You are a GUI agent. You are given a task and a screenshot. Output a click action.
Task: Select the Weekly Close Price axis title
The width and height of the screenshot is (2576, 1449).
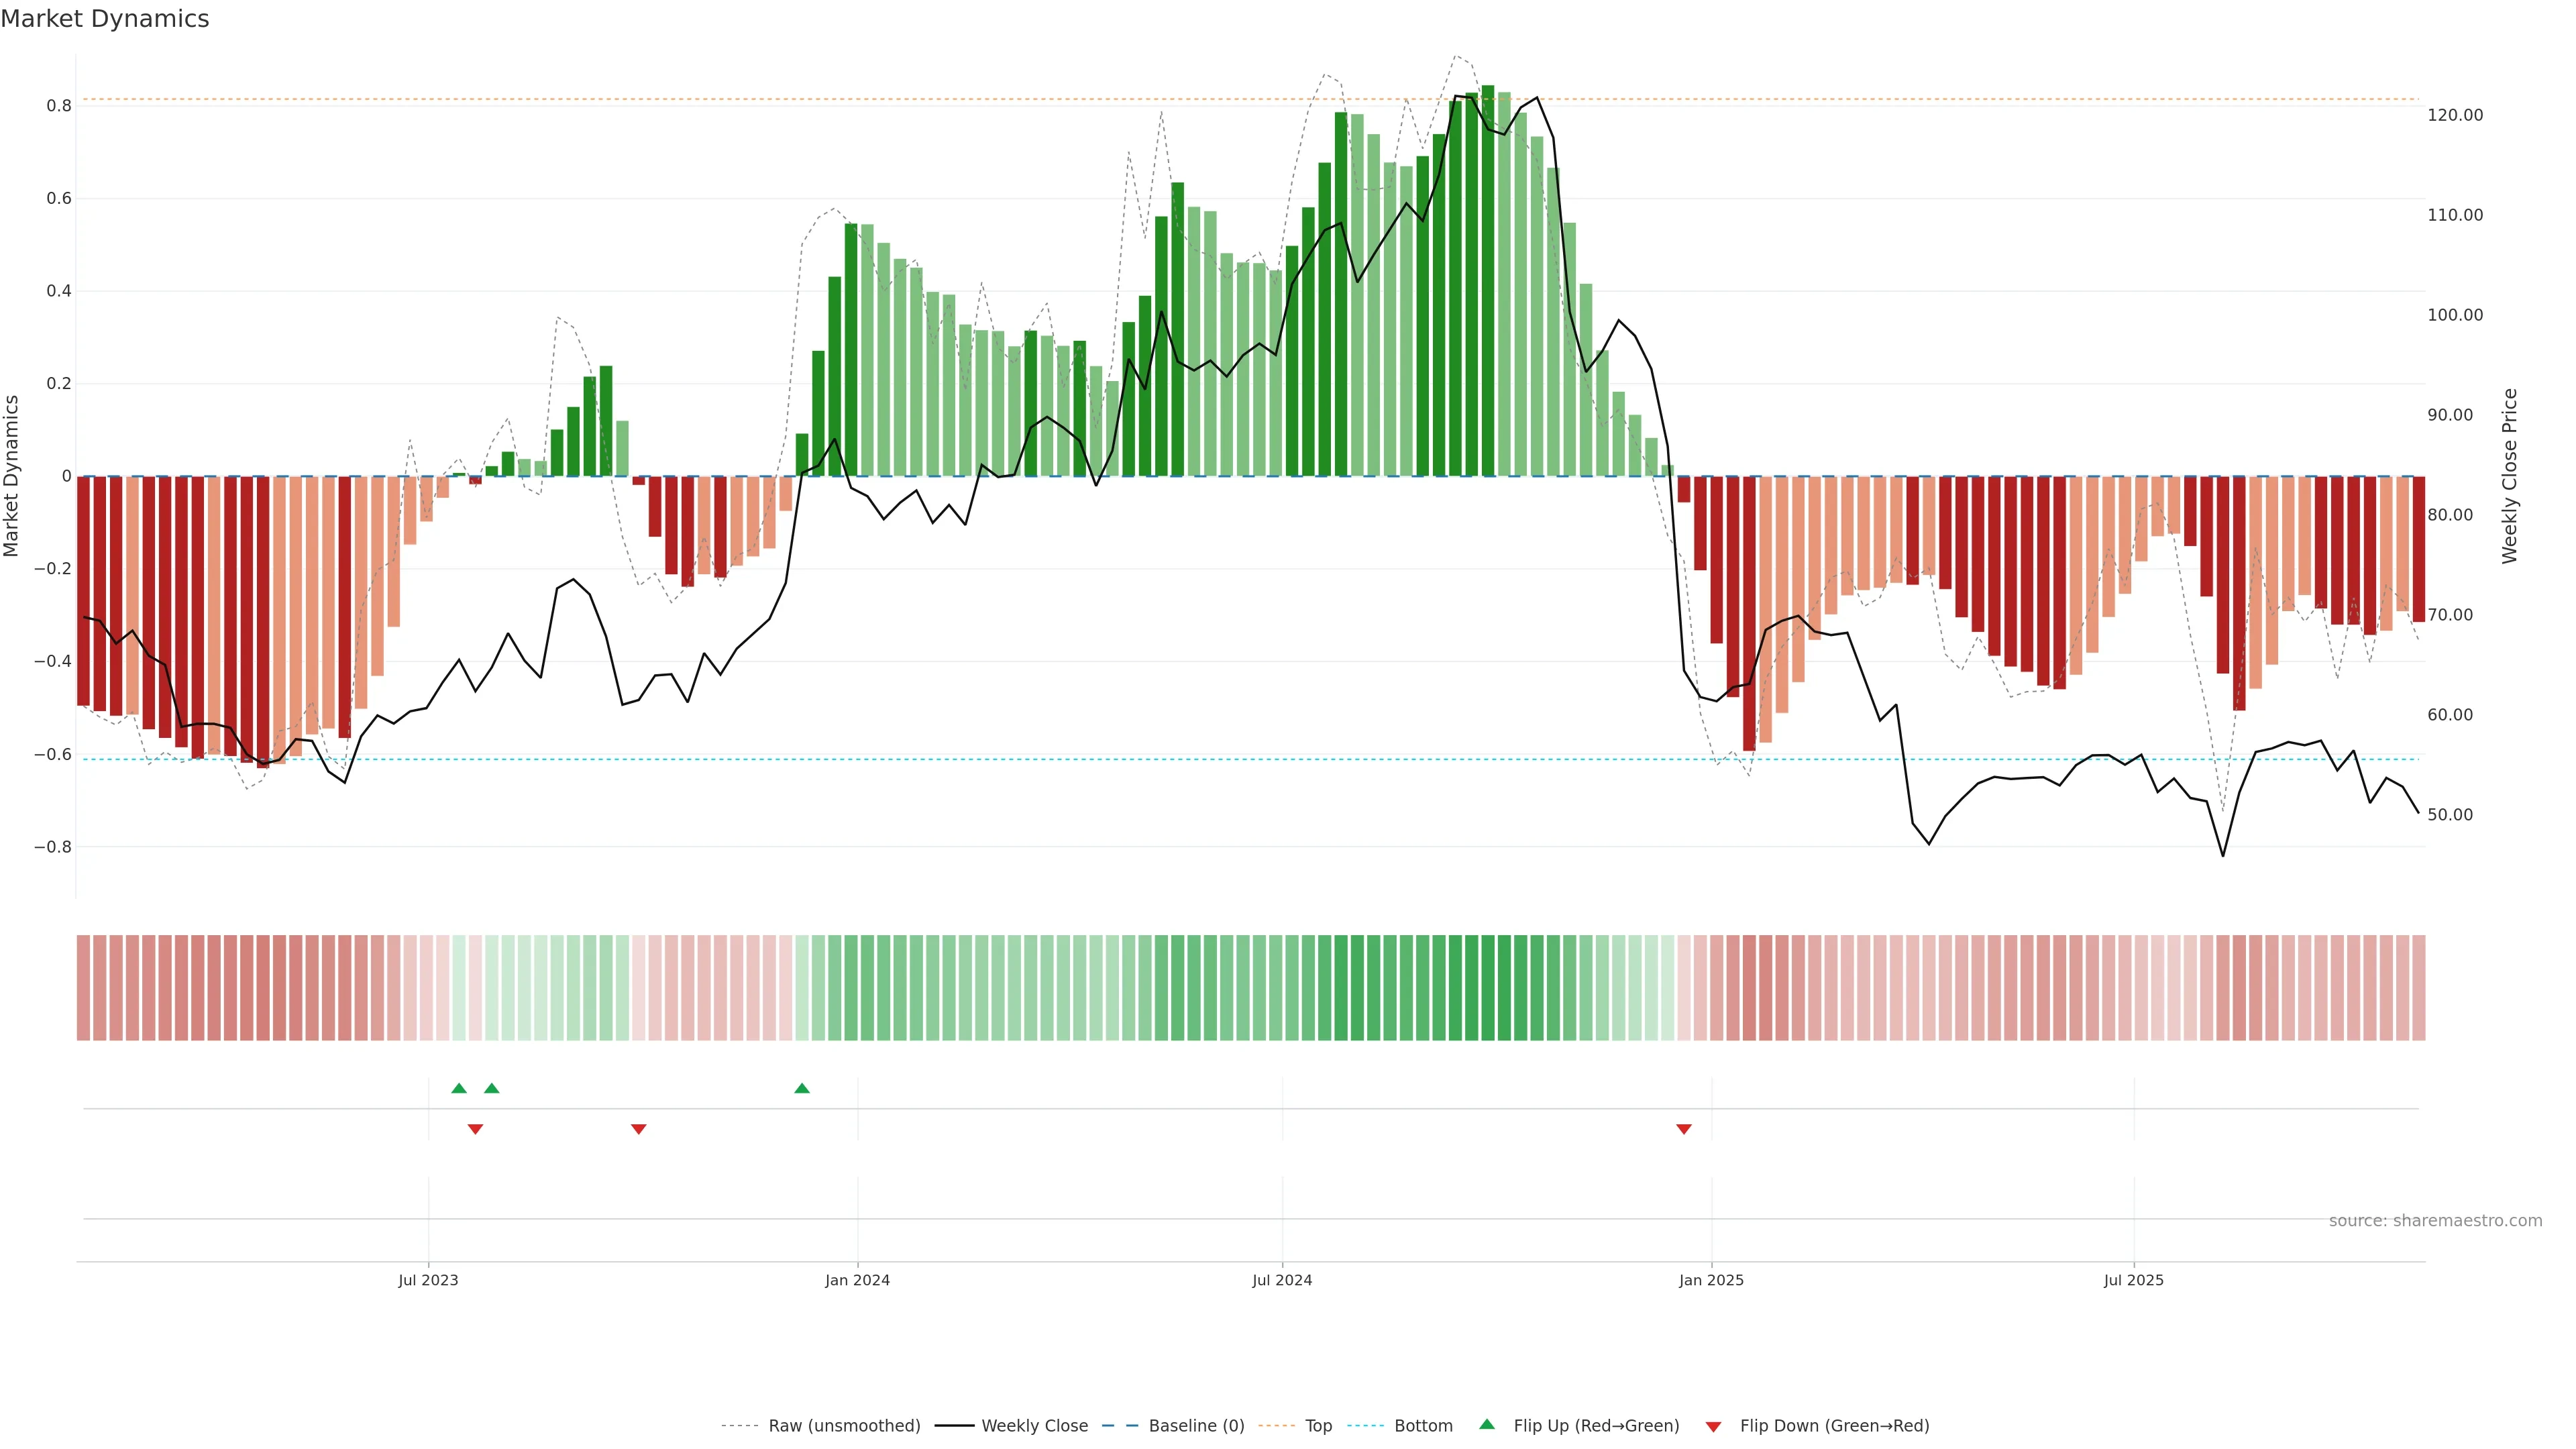[x=2510, y=476]
